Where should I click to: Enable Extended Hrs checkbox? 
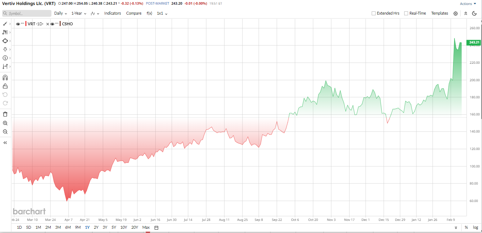pyautogui.click(x=373, y=13)
